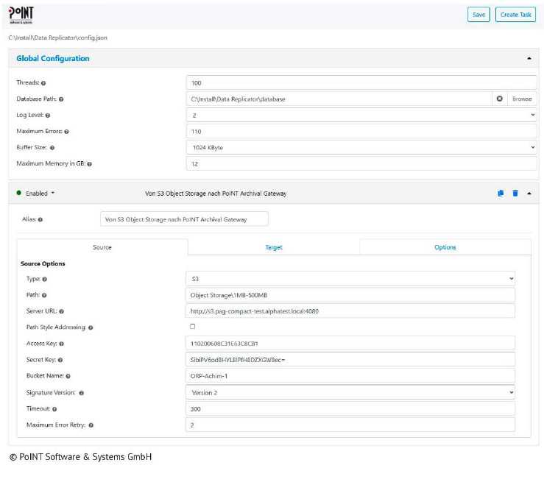Click into the Database Path field
The image size is (544, 479).
point(339,99)
